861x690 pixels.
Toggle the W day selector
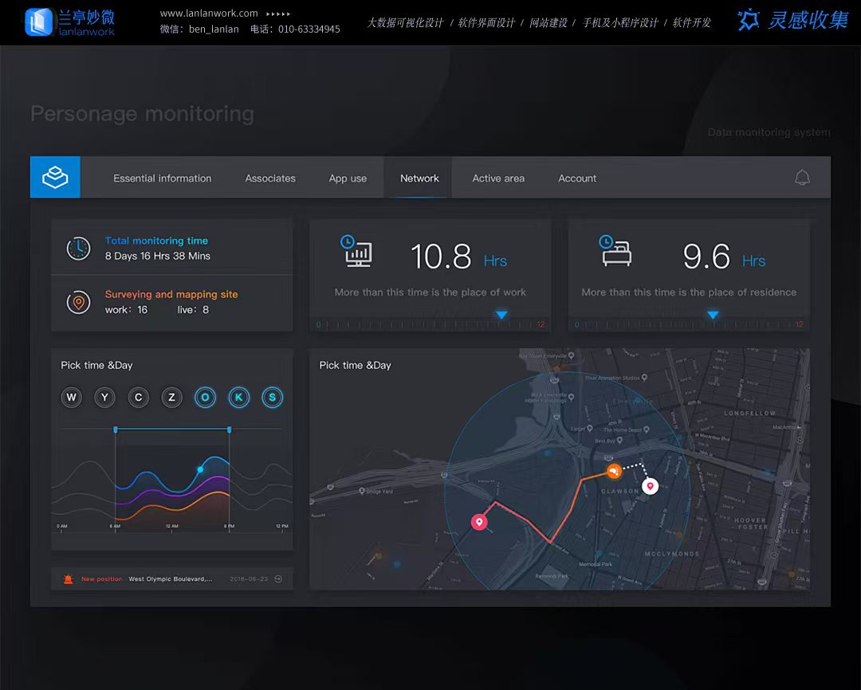[x=72, y=397]
